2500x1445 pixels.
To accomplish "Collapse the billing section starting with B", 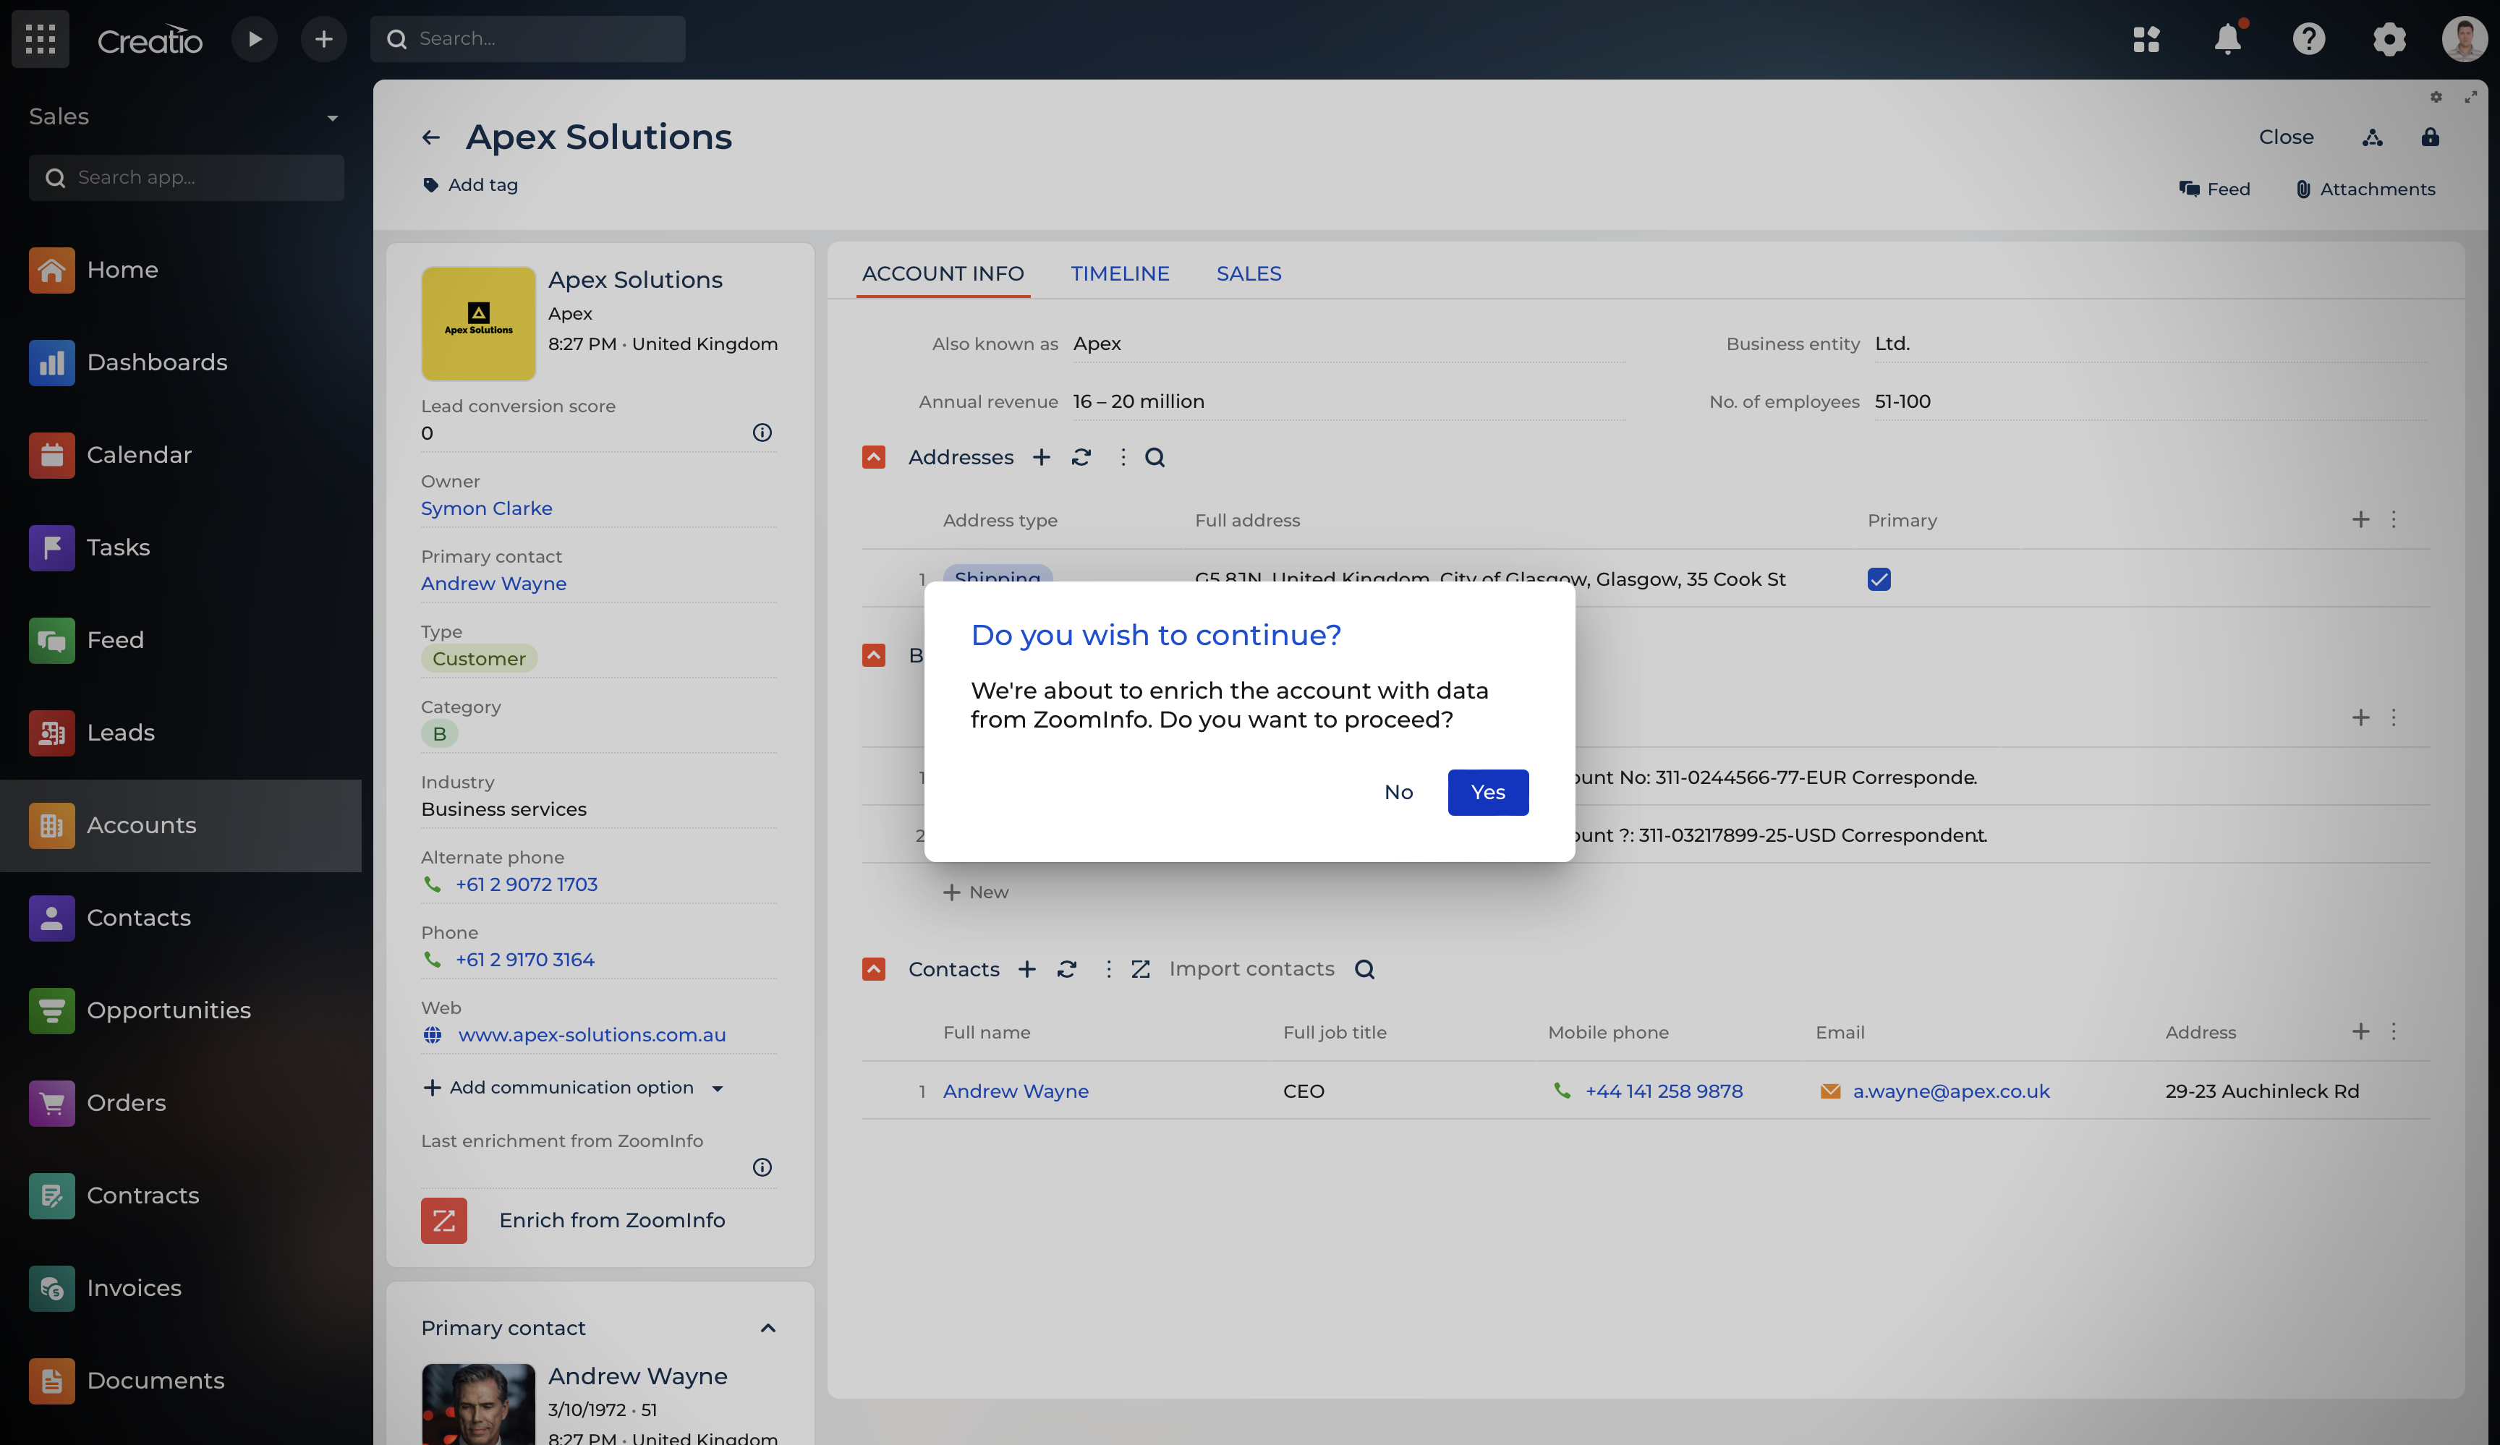I will tap(873, 655).
